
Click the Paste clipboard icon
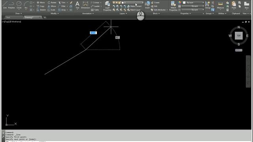[x=234, y=5]
